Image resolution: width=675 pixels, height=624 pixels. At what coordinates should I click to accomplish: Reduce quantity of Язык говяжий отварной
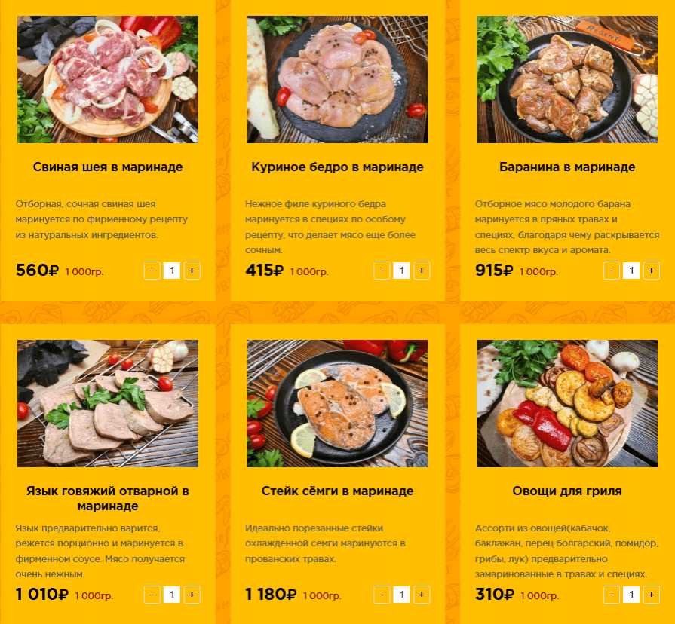[152, 595]
